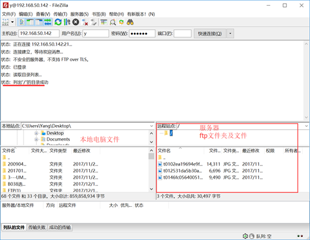Toggle directory comparison icon

(113, 22)
